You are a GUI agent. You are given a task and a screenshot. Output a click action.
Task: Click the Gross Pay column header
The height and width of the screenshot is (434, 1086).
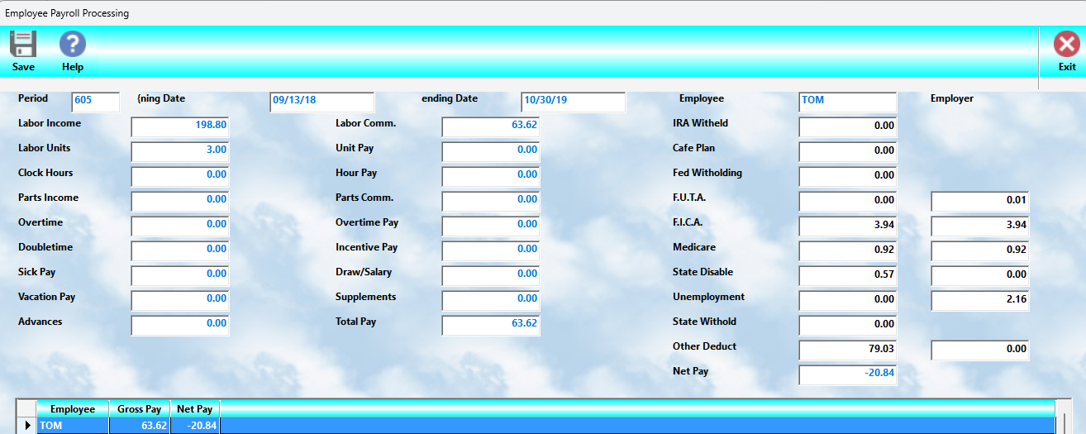point(140,409)
